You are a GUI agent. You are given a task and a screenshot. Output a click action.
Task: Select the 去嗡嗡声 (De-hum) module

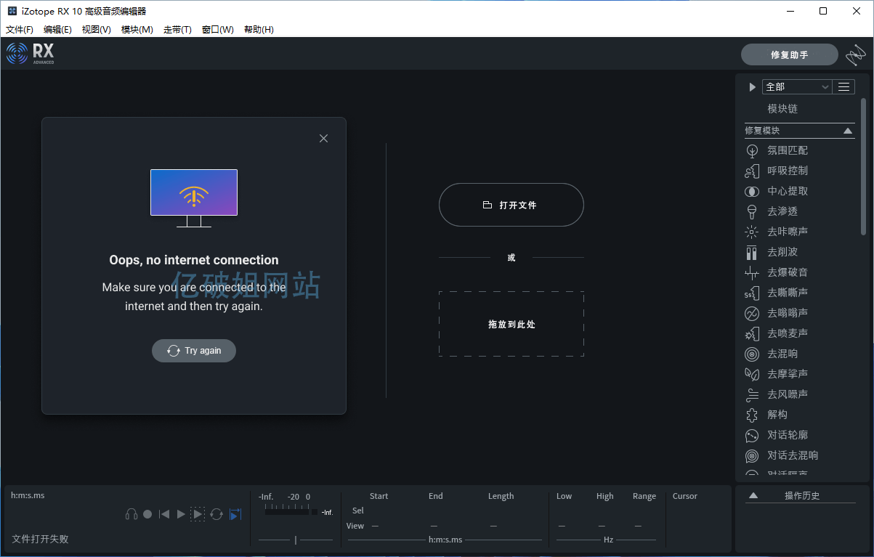[x=787, y=313]
